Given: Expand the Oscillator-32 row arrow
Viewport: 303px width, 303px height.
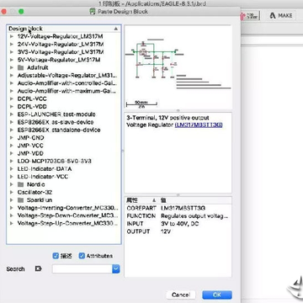Looking at the screenshot, I should point(12,192).
